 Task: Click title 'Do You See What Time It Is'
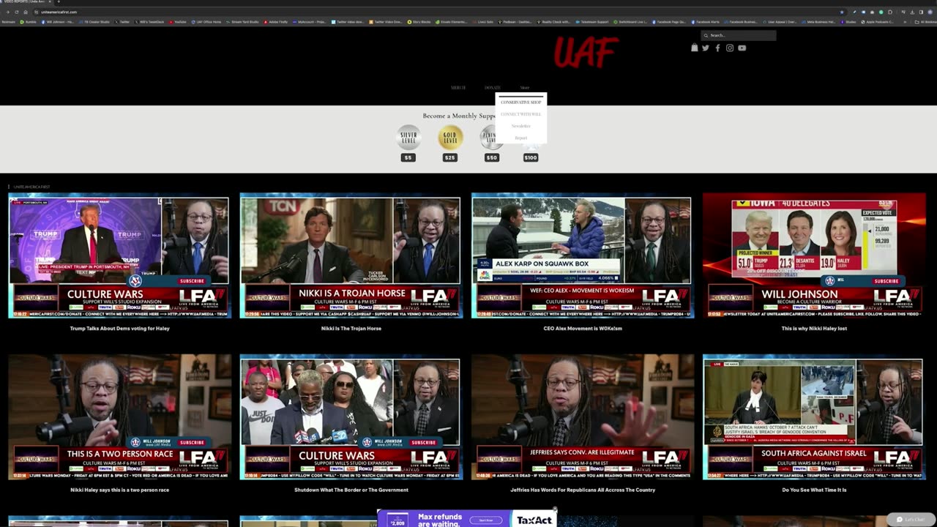[x=814, y=490]
